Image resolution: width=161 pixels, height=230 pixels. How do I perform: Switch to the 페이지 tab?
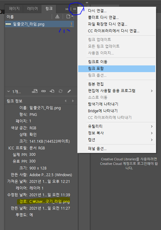[14, 9]
